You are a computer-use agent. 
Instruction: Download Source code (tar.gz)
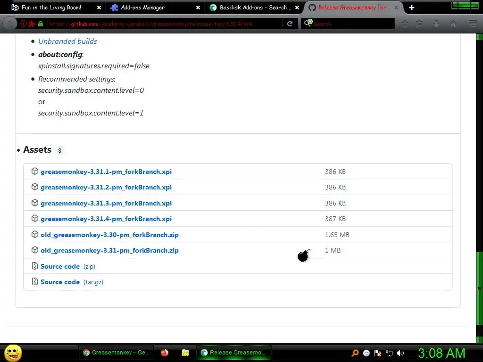(72, 282)
